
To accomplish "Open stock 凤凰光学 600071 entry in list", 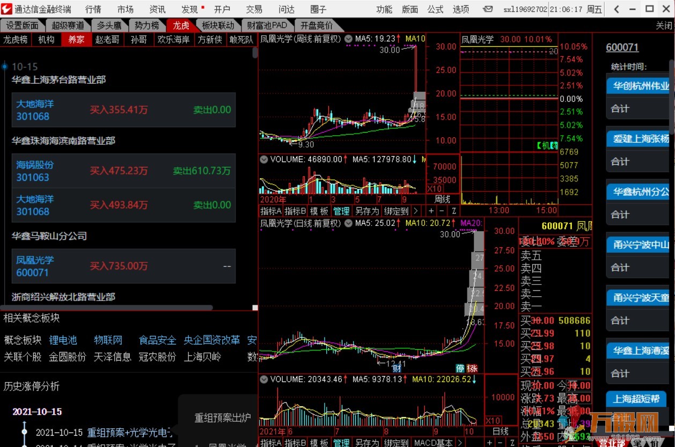I will pos(123,266).
